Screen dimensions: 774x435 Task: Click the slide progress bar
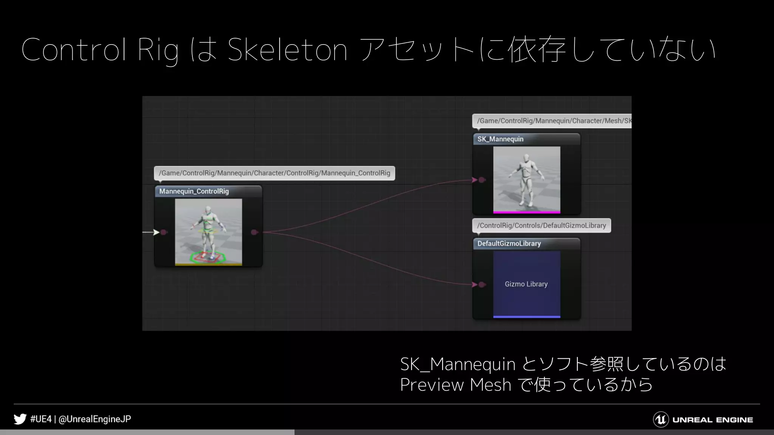[387, 432]
